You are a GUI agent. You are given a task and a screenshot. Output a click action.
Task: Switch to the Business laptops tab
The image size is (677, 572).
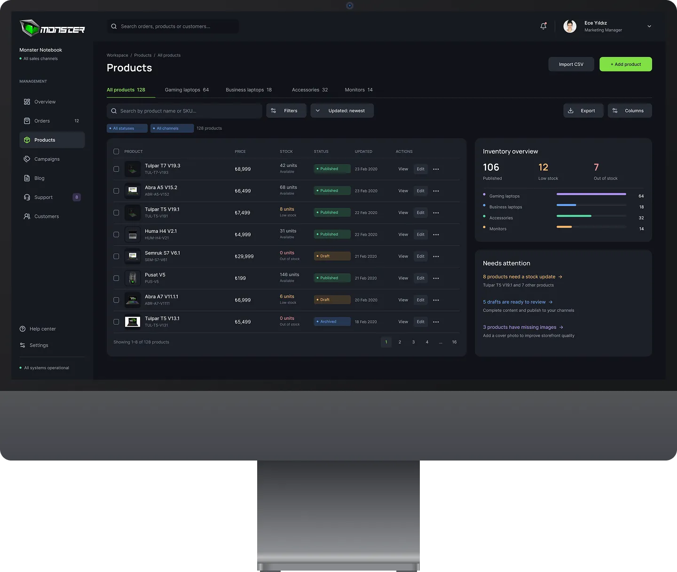pyautogui.click(x=249, y=90)
